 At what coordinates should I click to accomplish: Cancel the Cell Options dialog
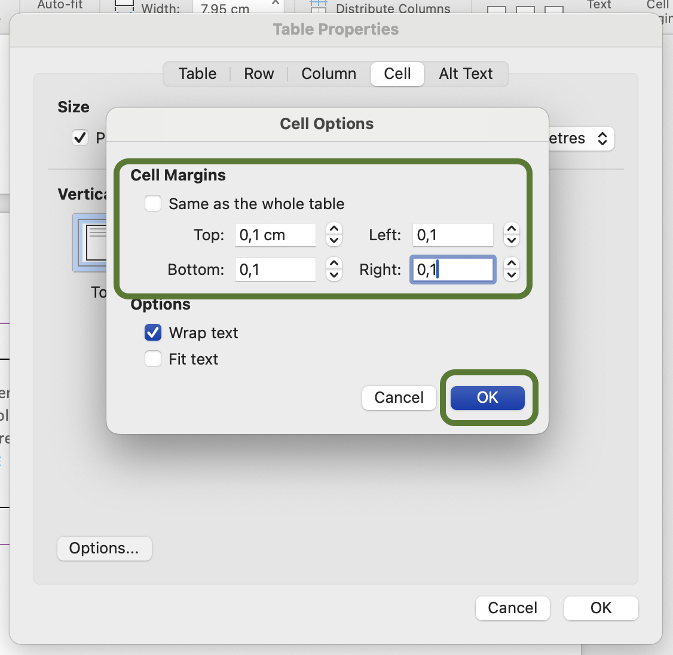pos(399,397)
